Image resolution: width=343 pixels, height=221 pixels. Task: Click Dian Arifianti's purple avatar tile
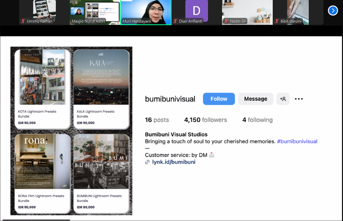coord(197,11)
